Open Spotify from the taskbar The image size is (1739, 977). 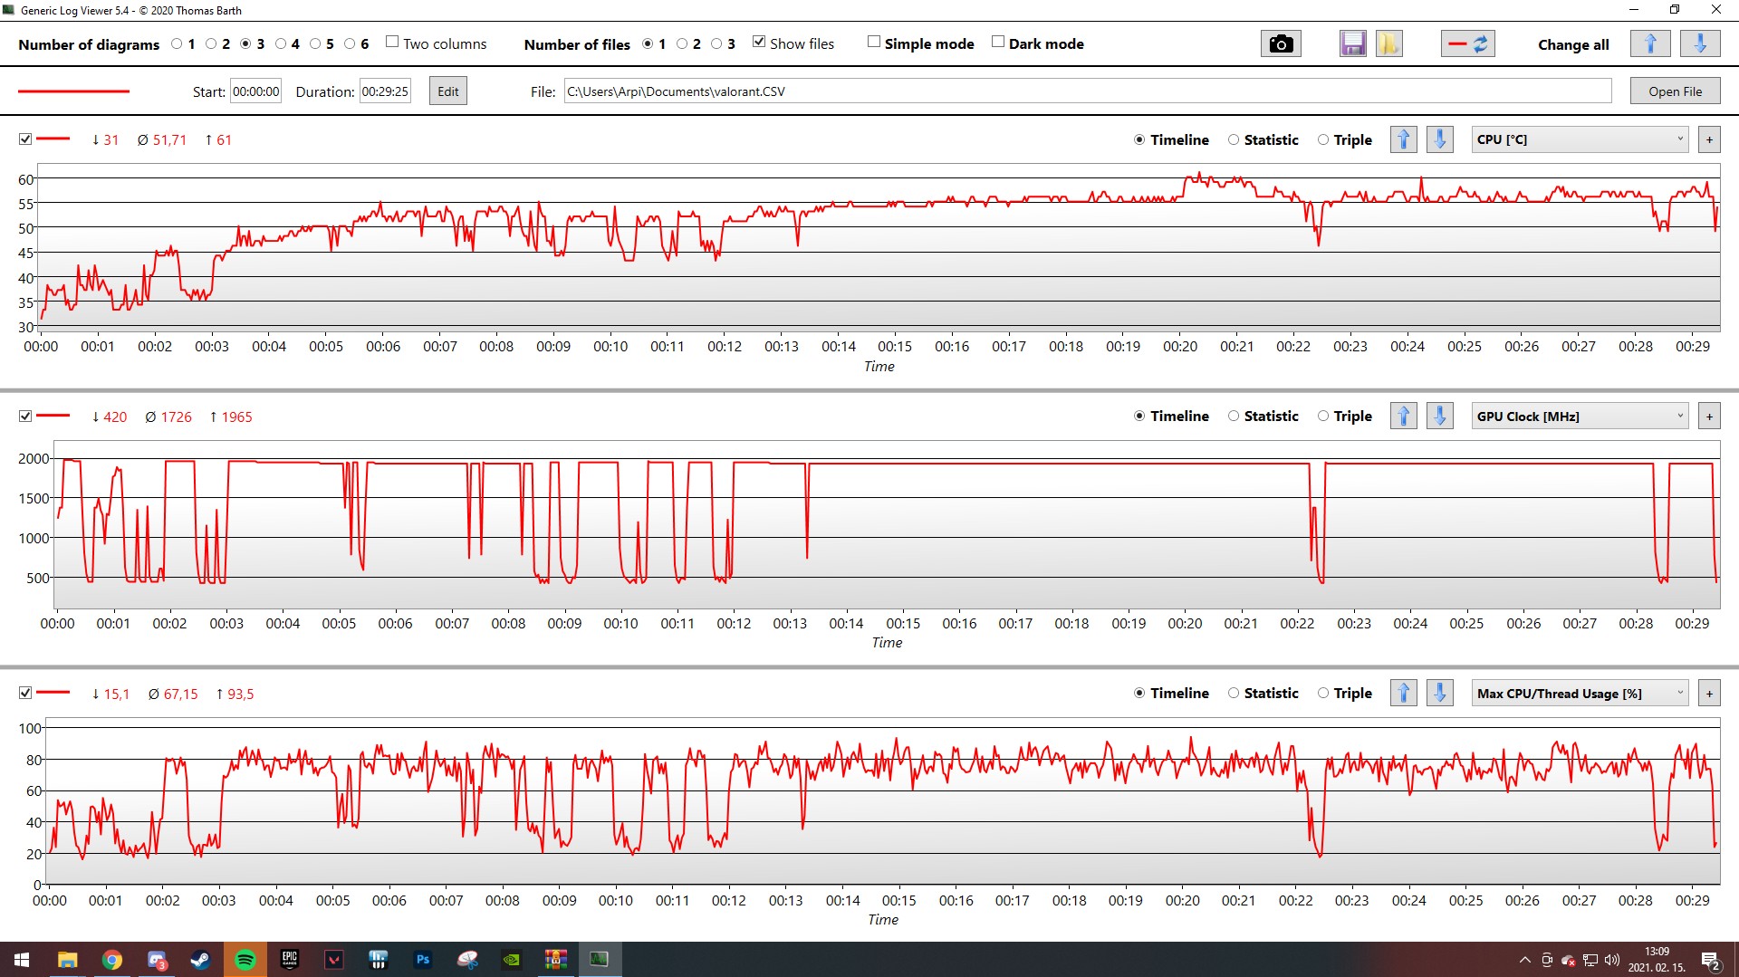tap(245, 960)
